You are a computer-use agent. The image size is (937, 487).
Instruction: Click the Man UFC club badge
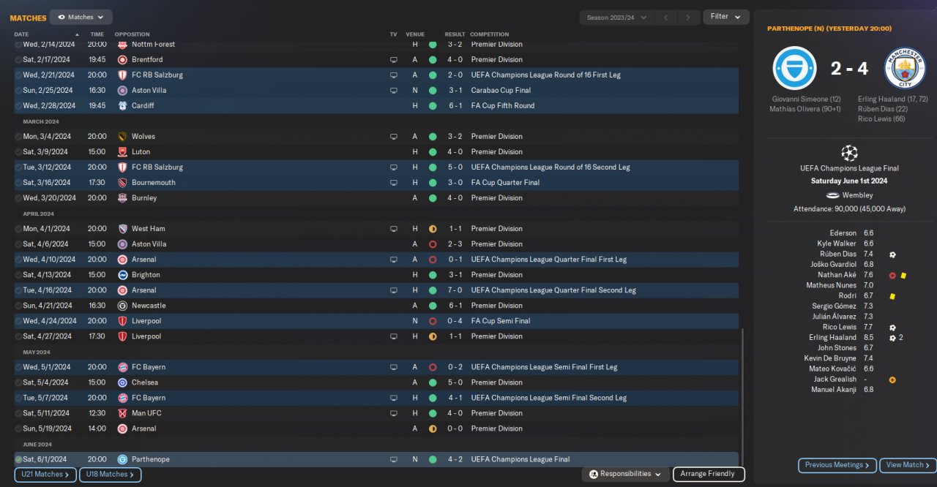point(122,412)
